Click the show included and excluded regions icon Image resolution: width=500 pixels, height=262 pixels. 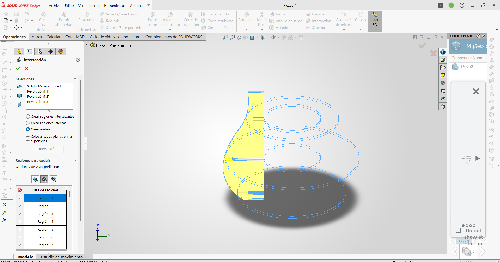pos(54,179)
